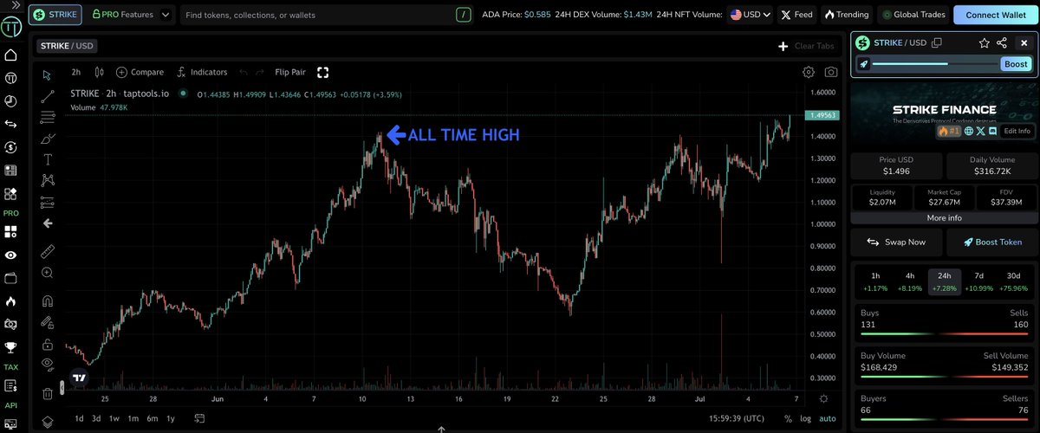Viewport: 1040px width, 433px height.
Task: Toggle log scale on chart
Action: tap(805, 418)
